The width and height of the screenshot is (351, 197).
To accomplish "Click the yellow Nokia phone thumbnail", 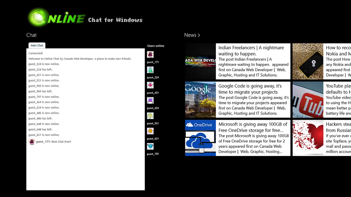I will click(307, 61).
